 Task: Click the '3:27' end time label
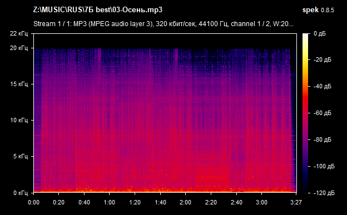(296, 202)
